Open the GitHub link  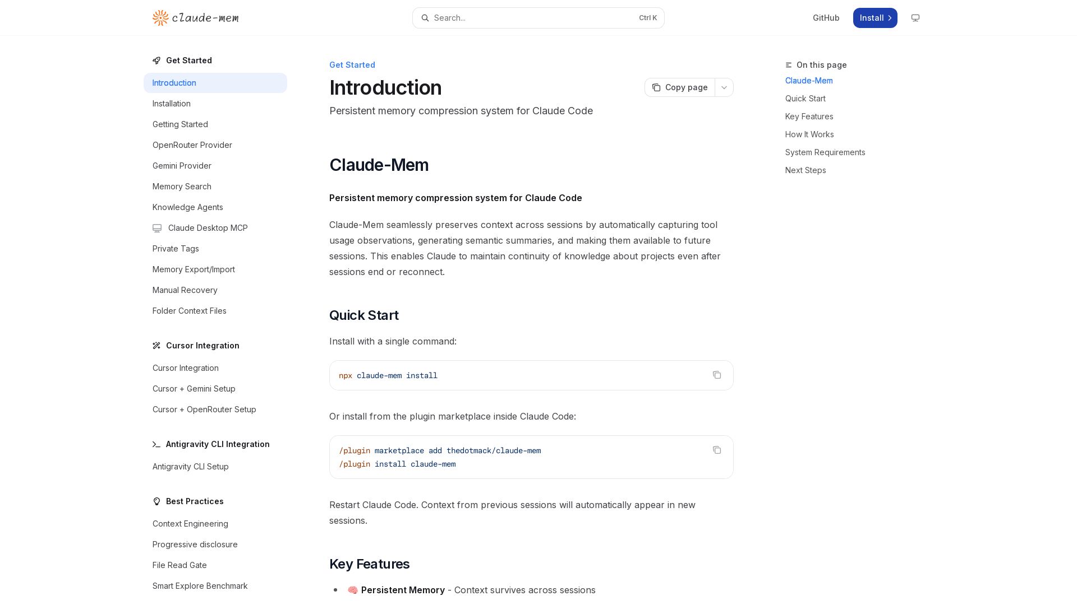pos(826,18)
